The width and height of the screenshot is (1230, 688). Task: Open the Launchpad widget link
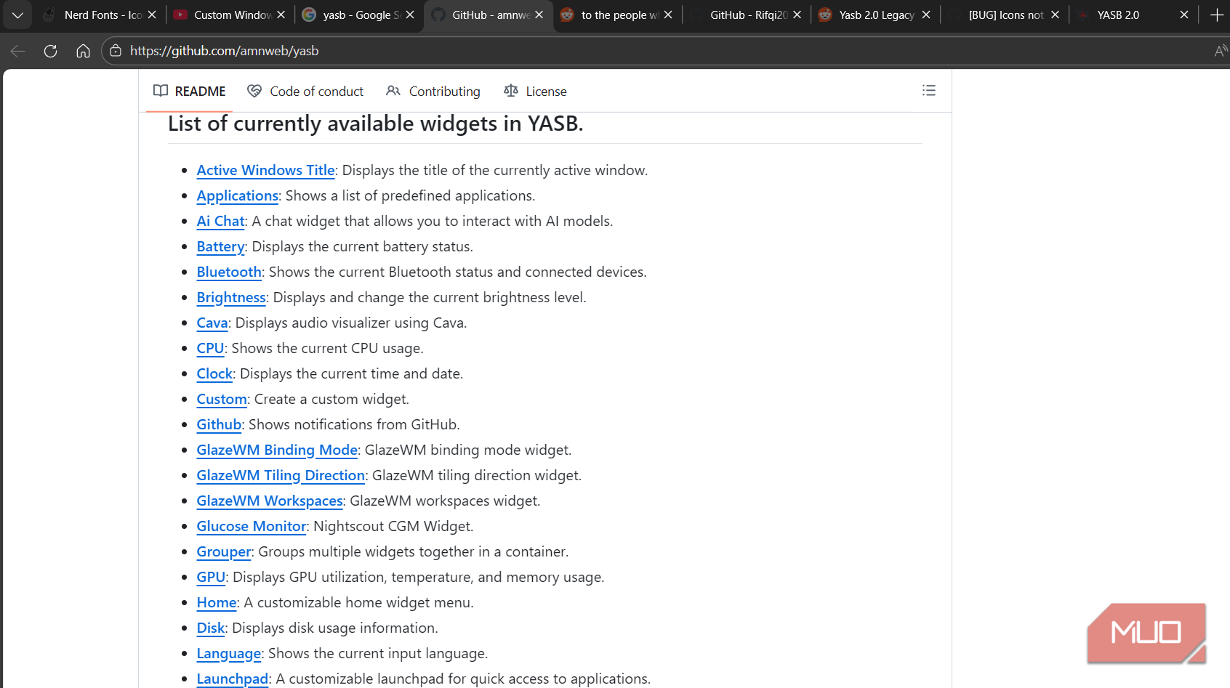pyautogui.click(x=233, y=679)
